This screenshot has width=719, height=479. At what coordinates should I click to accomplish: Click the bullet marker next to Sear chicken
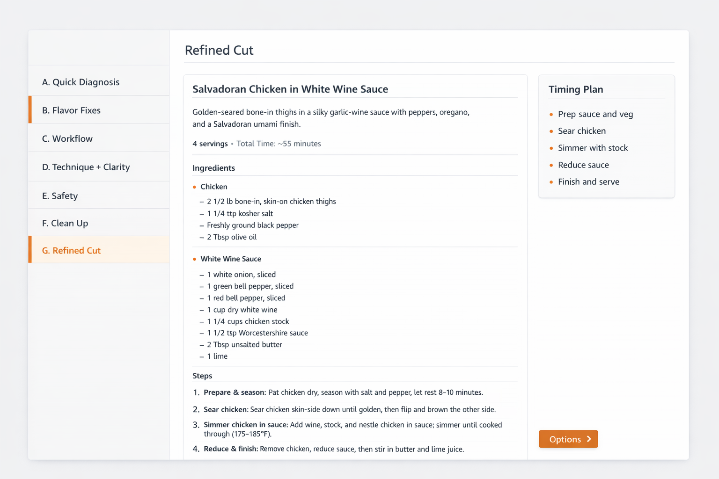551,131
